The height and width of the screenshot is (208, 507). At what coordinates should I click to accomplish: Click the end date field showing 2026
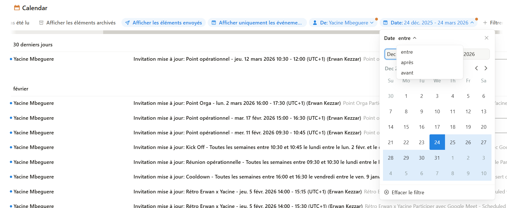click(476, 54)
